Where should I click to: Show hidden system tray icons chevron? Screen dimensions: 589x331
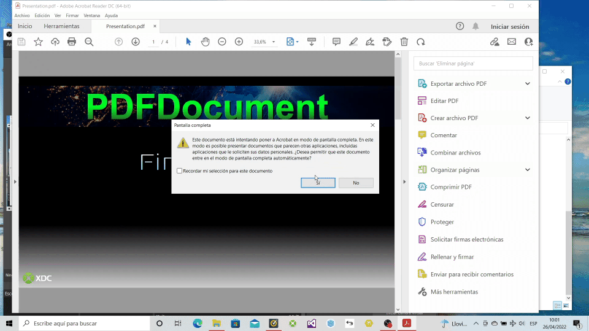click(x=475, y=323)
